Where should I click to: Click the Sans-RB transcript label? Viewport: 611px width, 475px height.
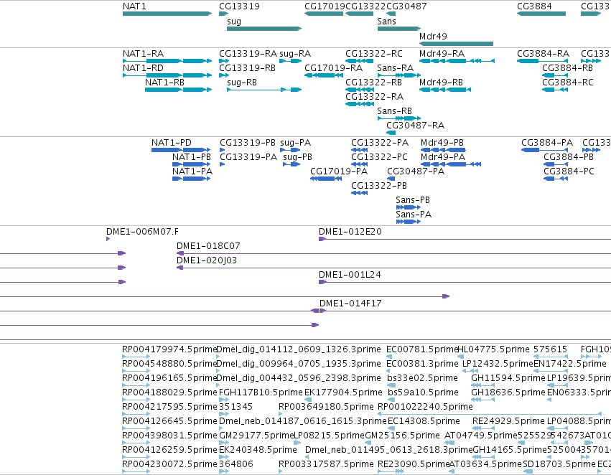coord(394,111)
